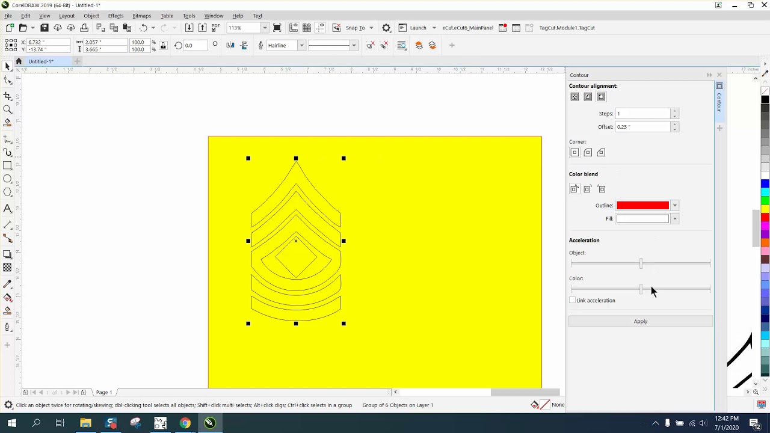Viewport: 770px width, 433px height.
Task: Click the Mirror horizontally icon
Action: (230, 45)
